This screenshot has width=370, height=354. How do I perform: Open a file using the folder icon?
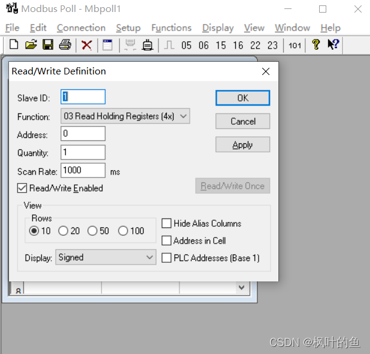(31, 44)
